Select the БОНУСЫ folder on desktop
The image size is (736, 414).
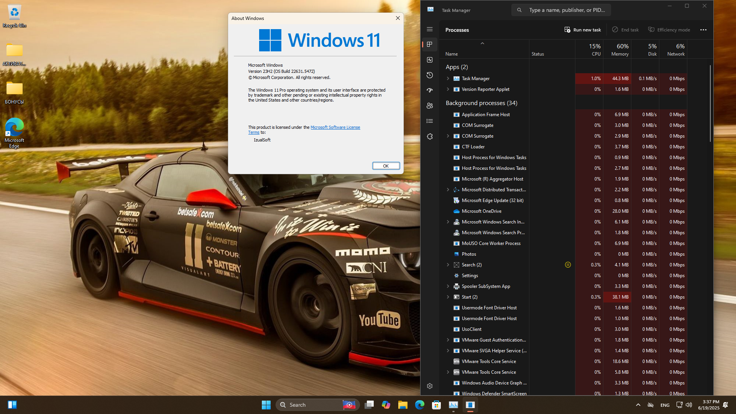[x=15, y=93]
